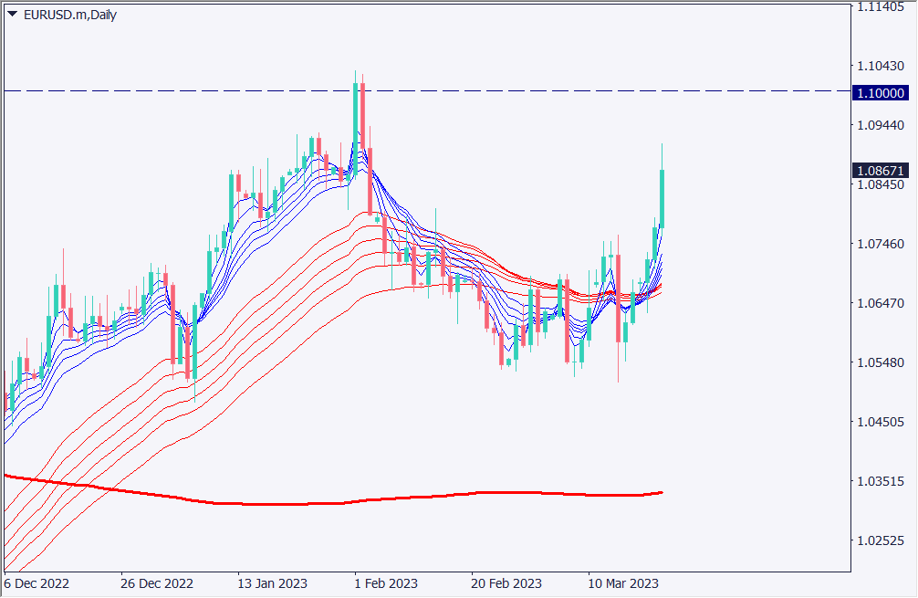Select the 1.02525 price scale label

click(881, 540)
